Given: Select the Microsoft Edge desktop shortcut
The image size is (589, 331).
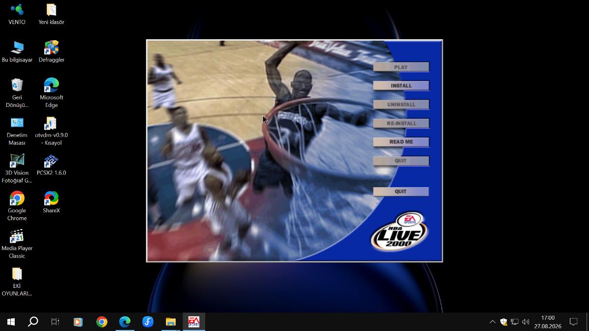Looking at the screenshot, I should 51,93.
